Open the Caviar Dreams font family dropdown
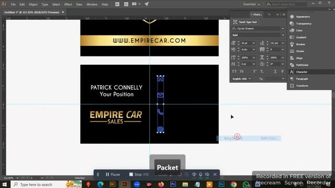335x188 pixels. point(283,29)
